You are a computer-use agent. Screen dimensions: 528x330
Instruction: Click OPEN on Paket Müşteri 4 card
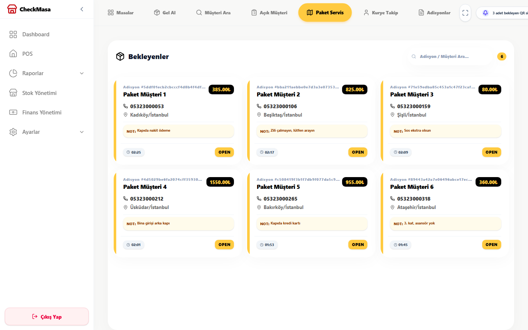pyautogui.click(x=224, y=245)
